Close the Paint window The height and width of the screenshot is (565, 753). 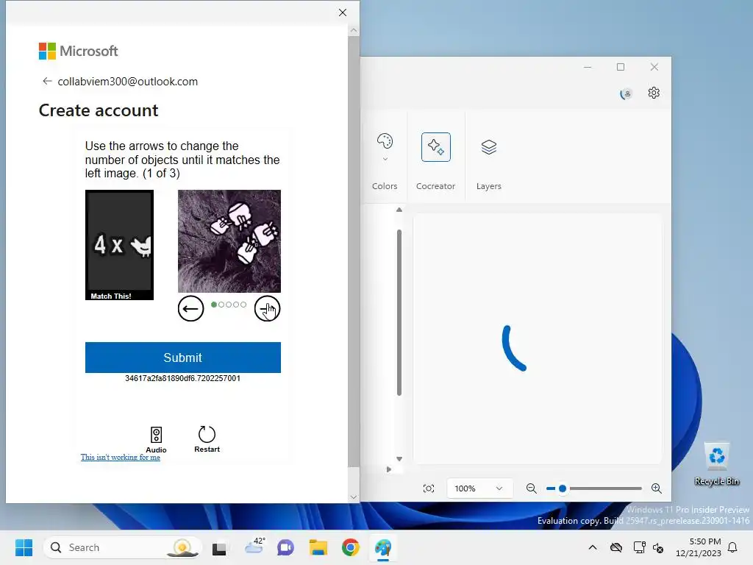click(654, 67)
